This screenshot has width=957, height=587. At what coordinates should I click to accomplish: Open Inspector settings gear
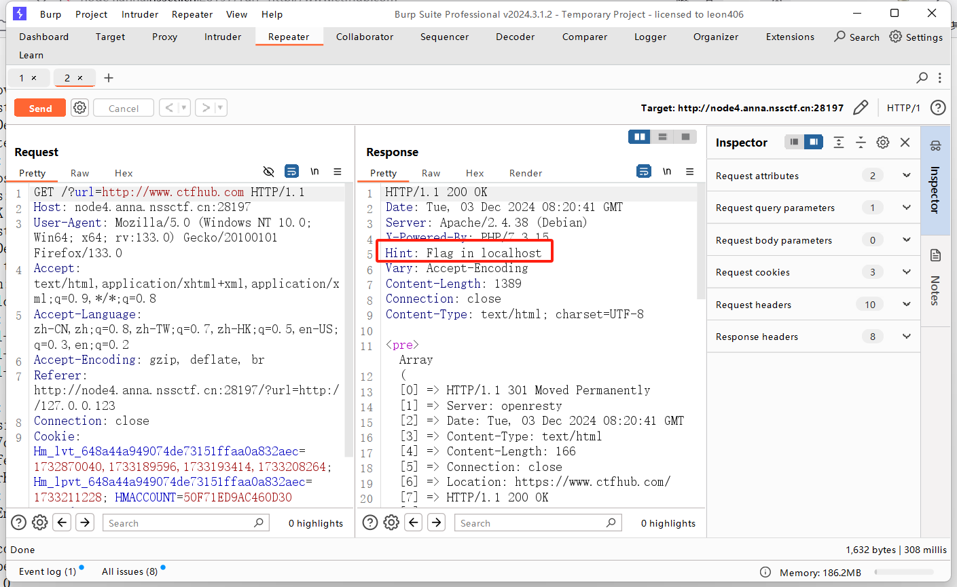[883, 142]
